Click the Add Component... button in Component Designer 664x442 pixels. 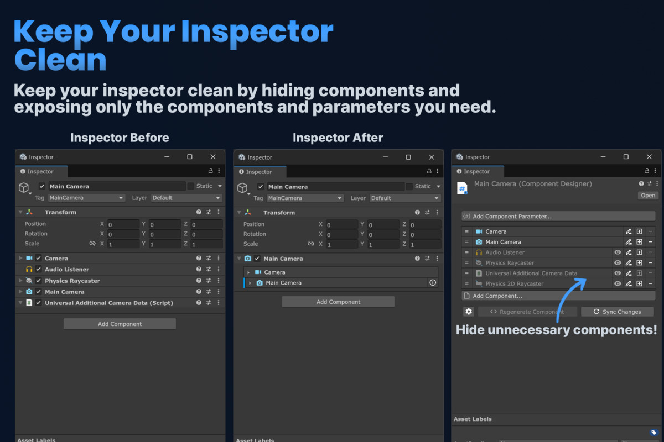coord(558,296)
